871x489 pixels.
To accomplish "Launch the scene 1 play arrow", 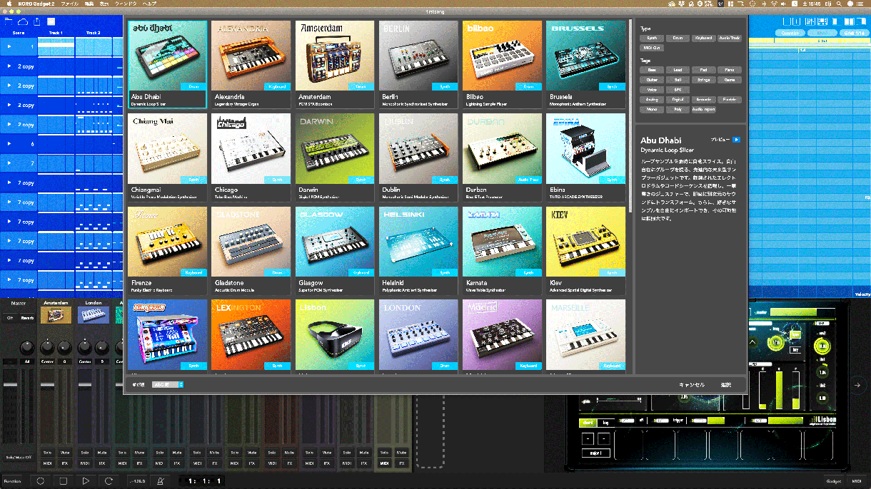I will (x=9, y=47).
